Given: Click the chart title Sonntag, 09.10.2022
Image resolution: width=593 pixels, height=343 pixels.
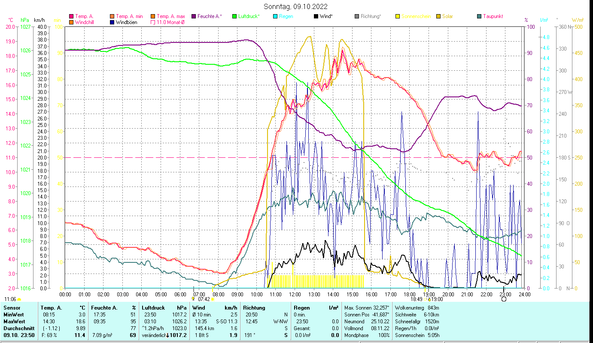Looking at the screenshot, I should (296, 6).
